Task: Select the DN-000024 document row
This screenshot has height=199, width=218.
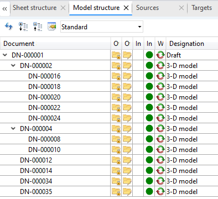Action: (109, 118)
